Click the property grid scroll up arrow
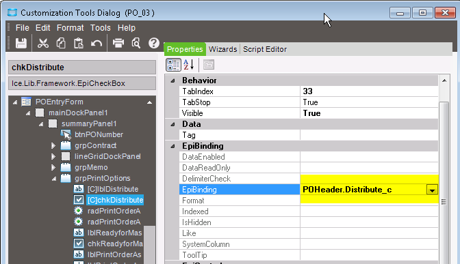Viewport: 460px width, 264px height. coord(444,80)
